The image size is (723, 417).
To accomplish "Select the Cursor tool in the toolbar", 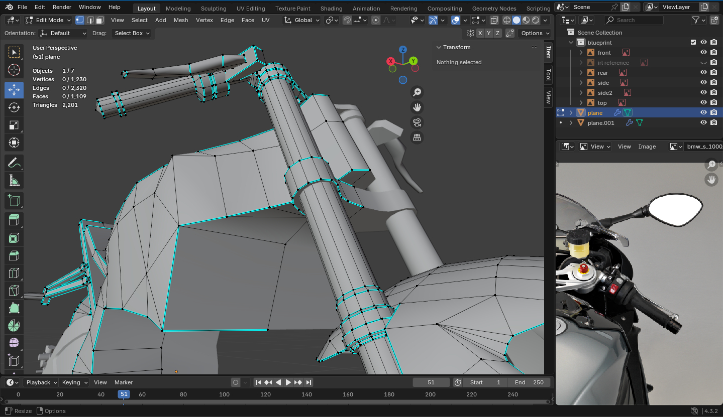I will pyautogui.click(x=14, y=70).
